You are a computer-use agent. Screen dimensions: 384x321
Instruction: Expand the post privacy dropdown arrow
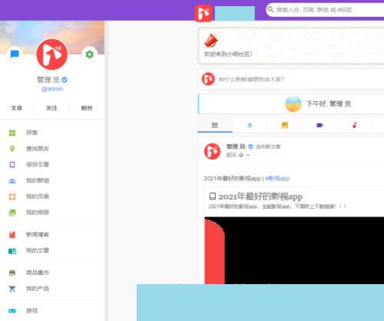tap(248, 155)
